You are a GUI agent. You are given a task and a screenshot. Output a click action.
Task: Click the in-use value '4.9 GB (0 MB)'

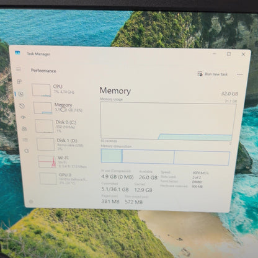[117, 177]
